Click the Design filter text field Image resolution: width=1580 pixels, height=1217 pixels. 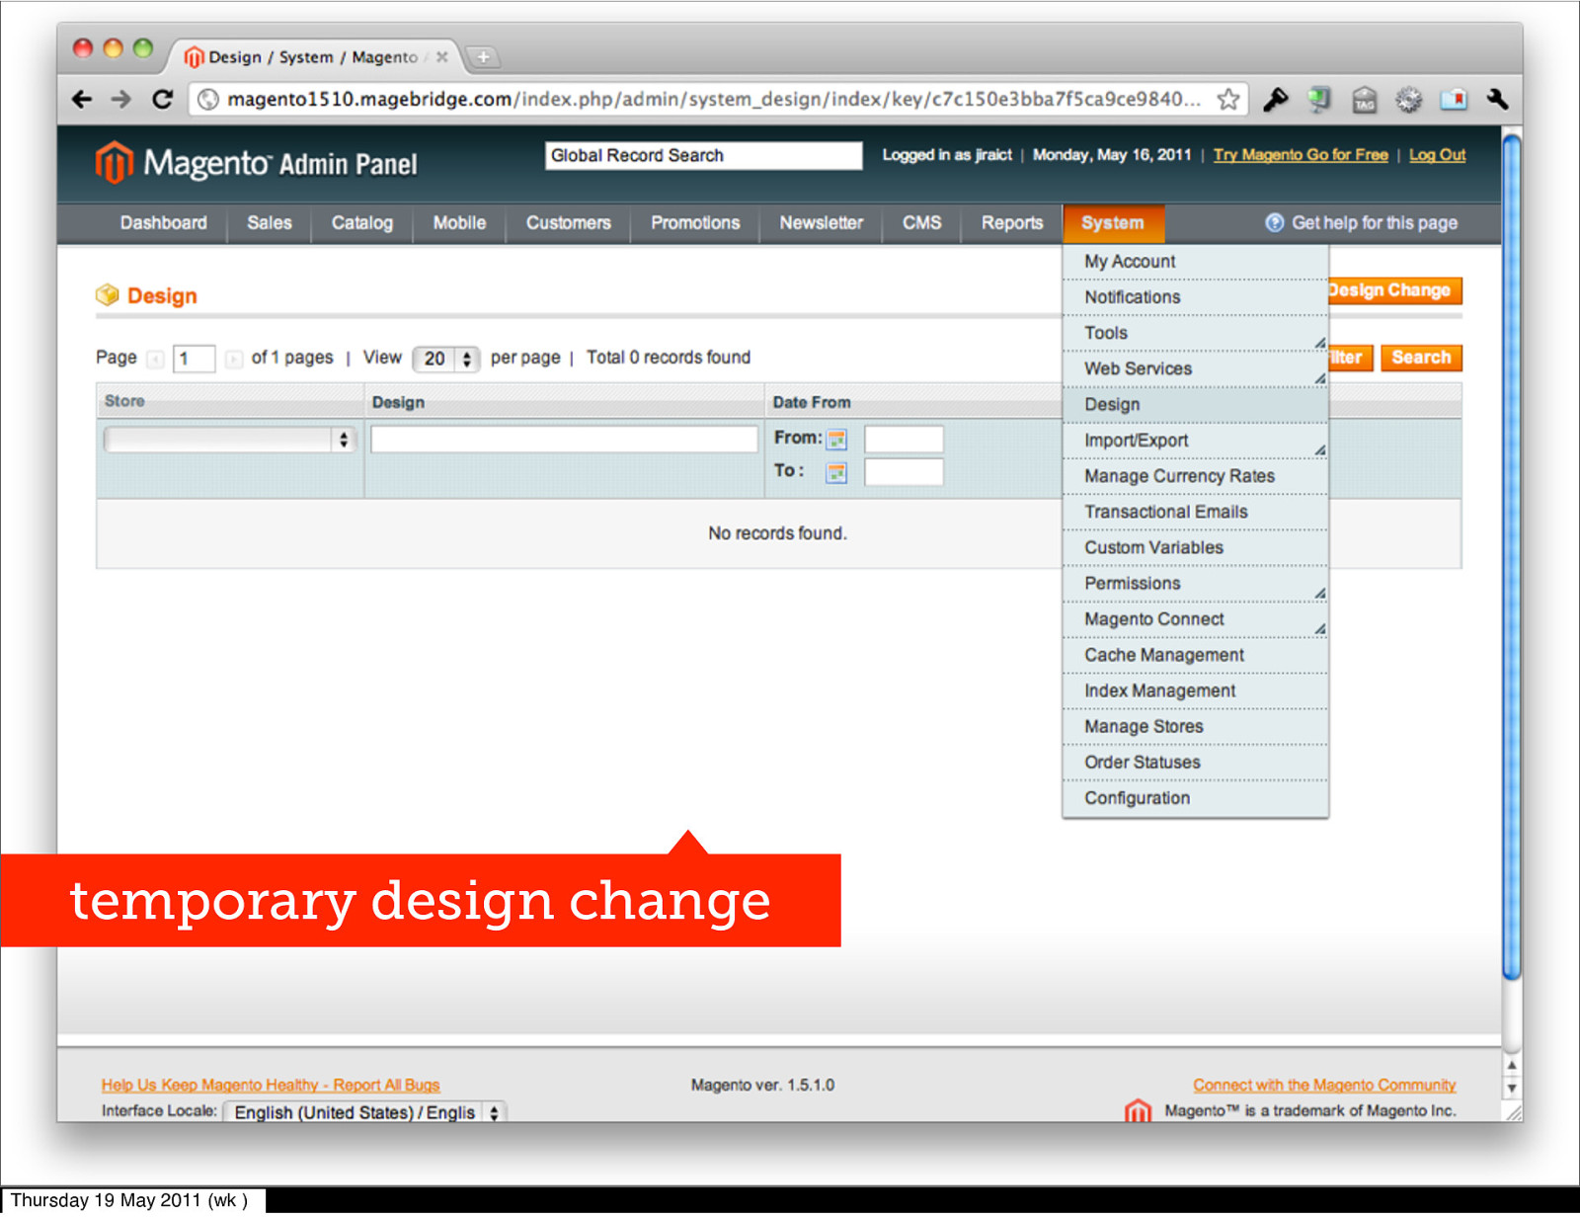click(564, 440)
